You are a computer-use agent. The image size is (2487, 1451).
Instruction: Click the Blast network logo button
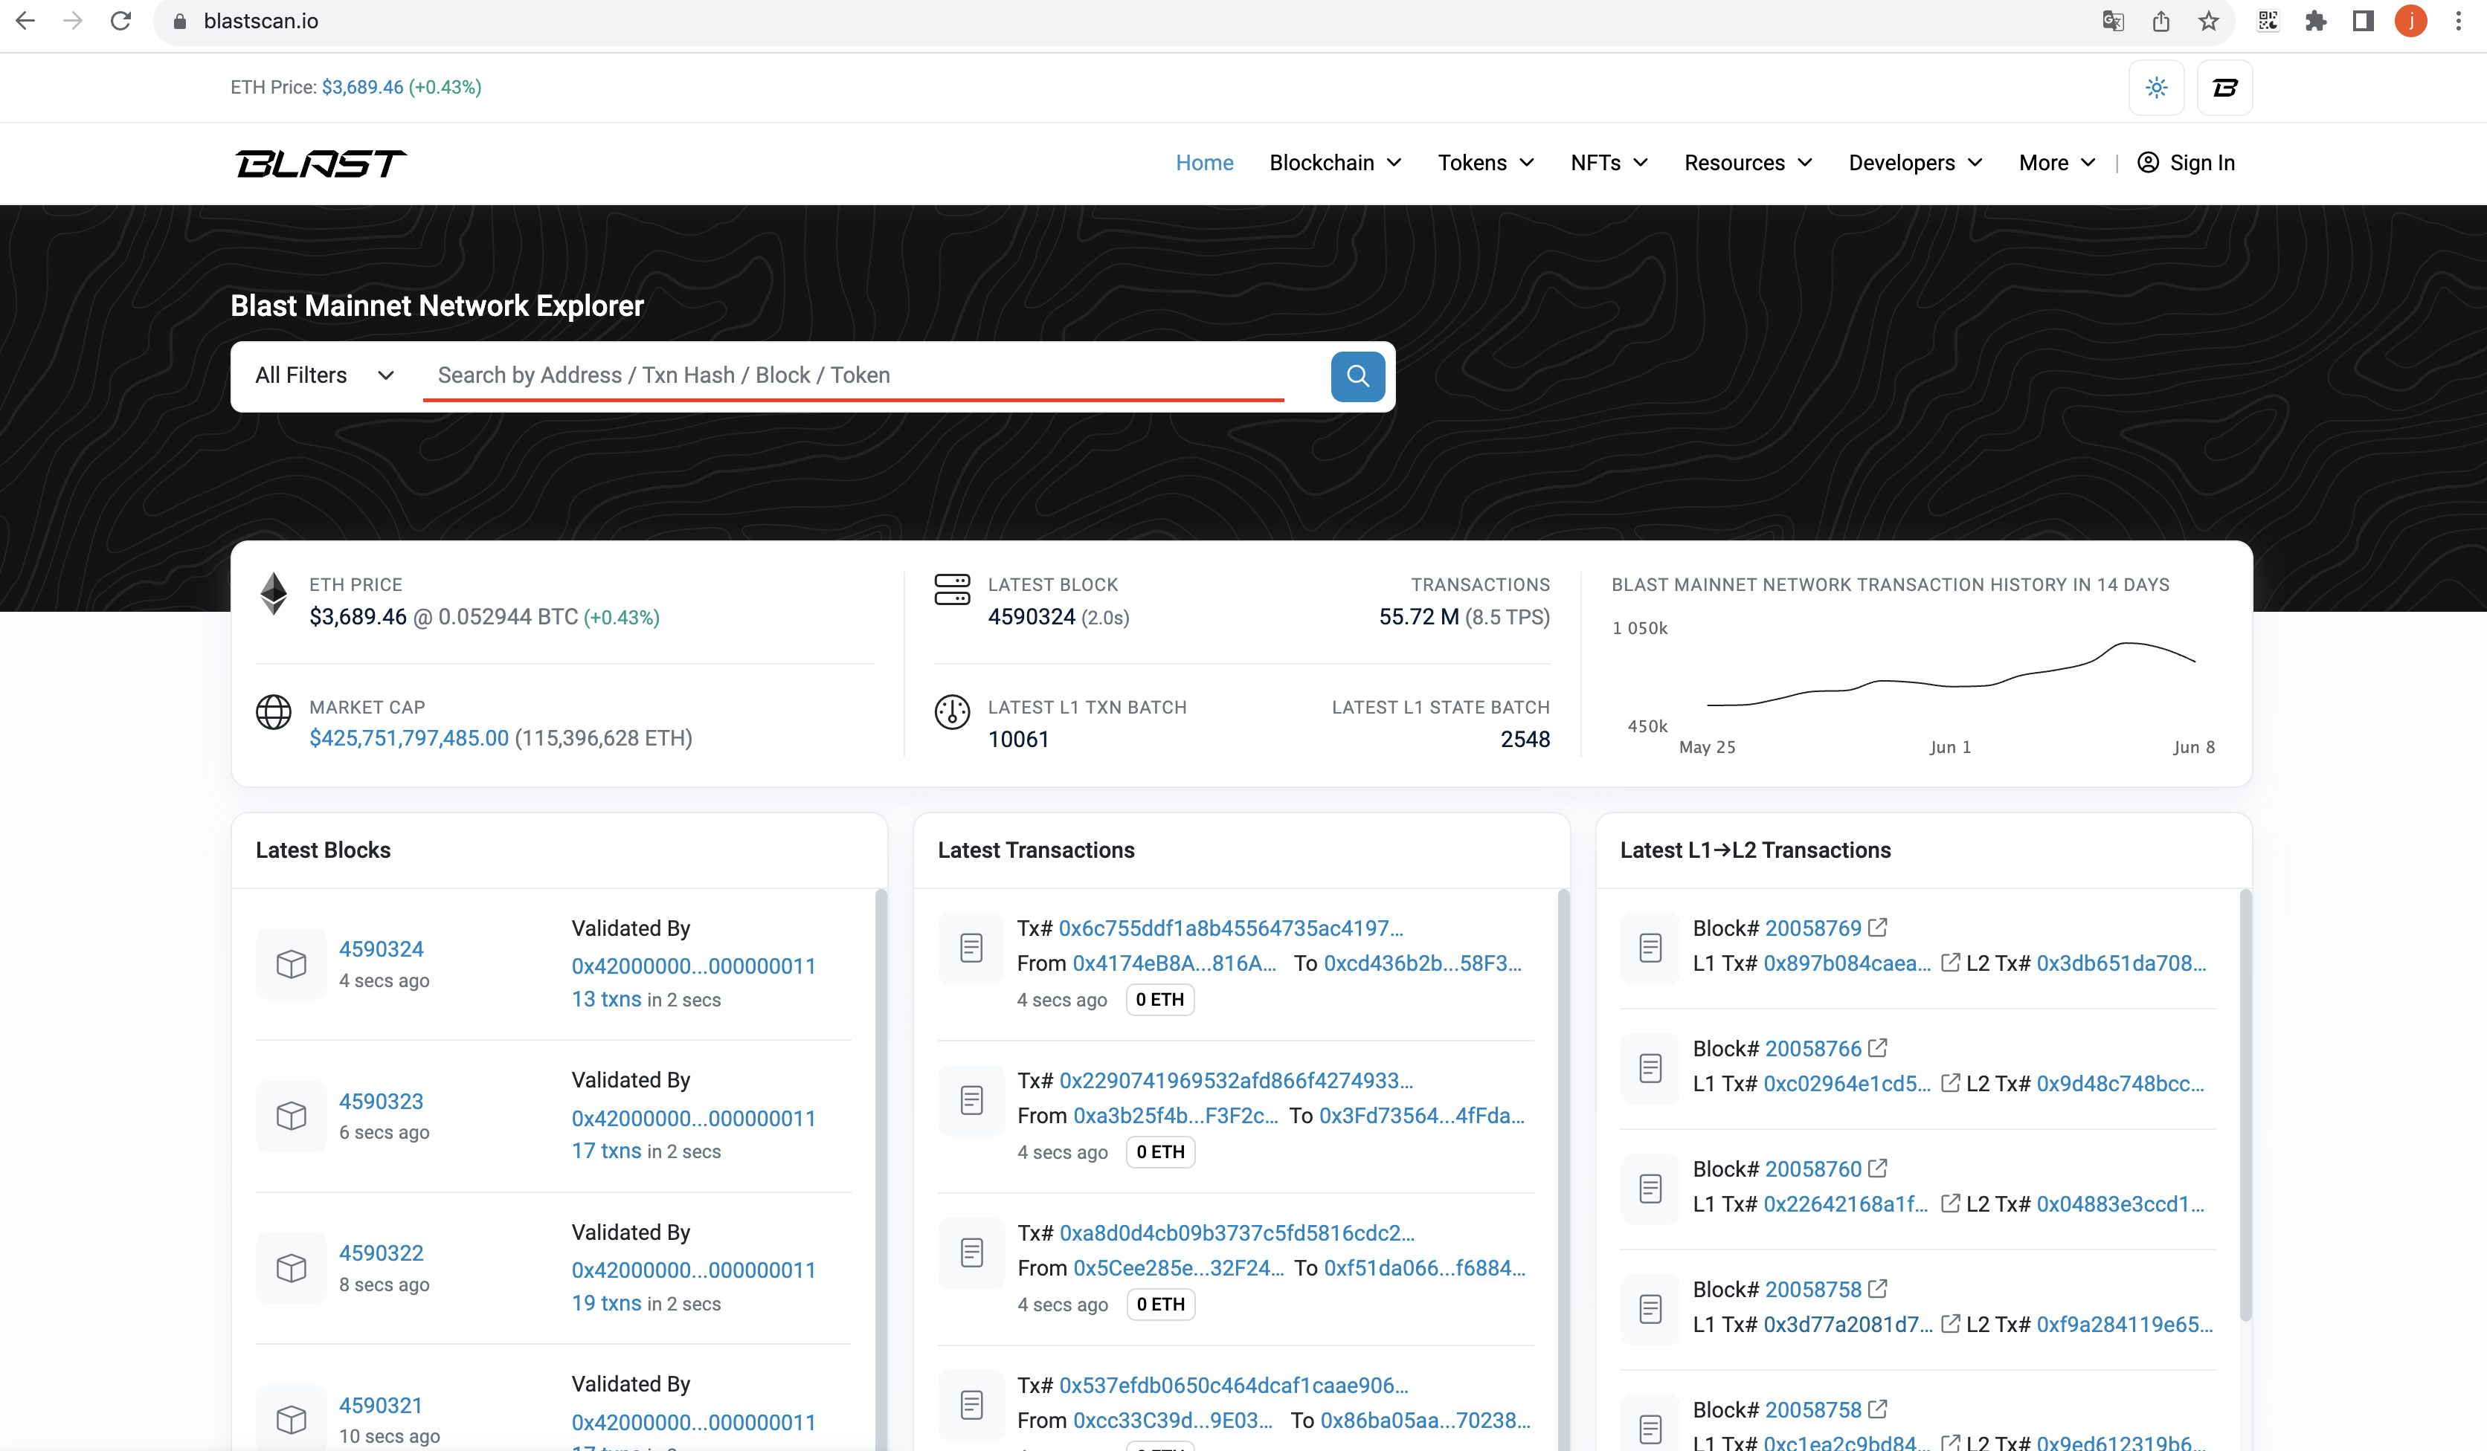pyautogui.click(x=2224, y=88)
